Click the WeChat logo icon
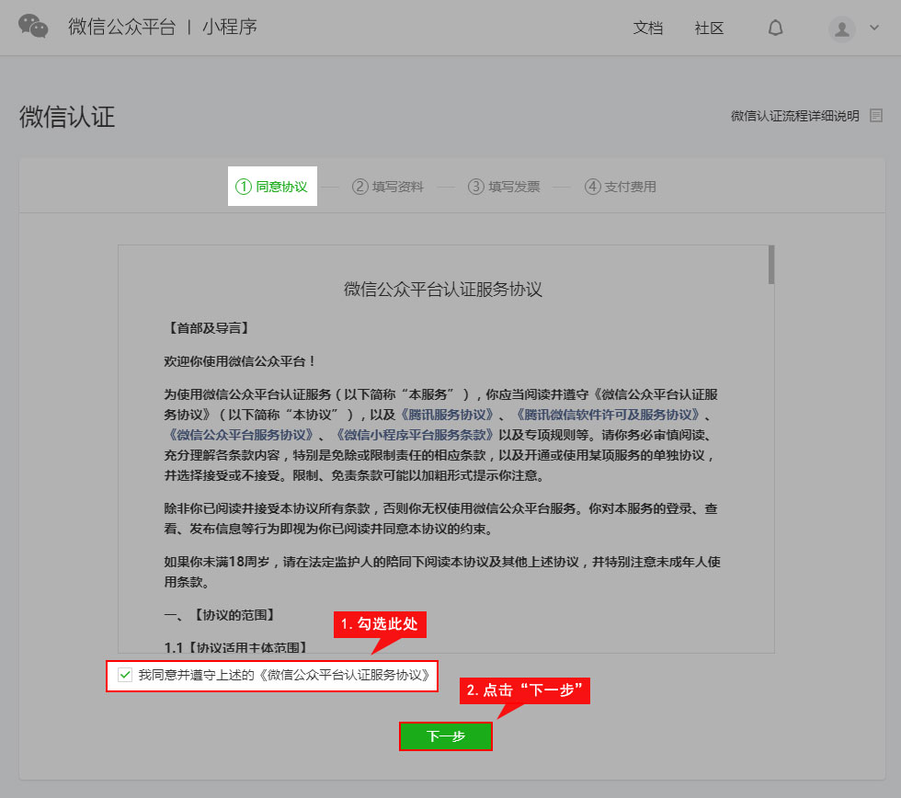 (33, 27)
